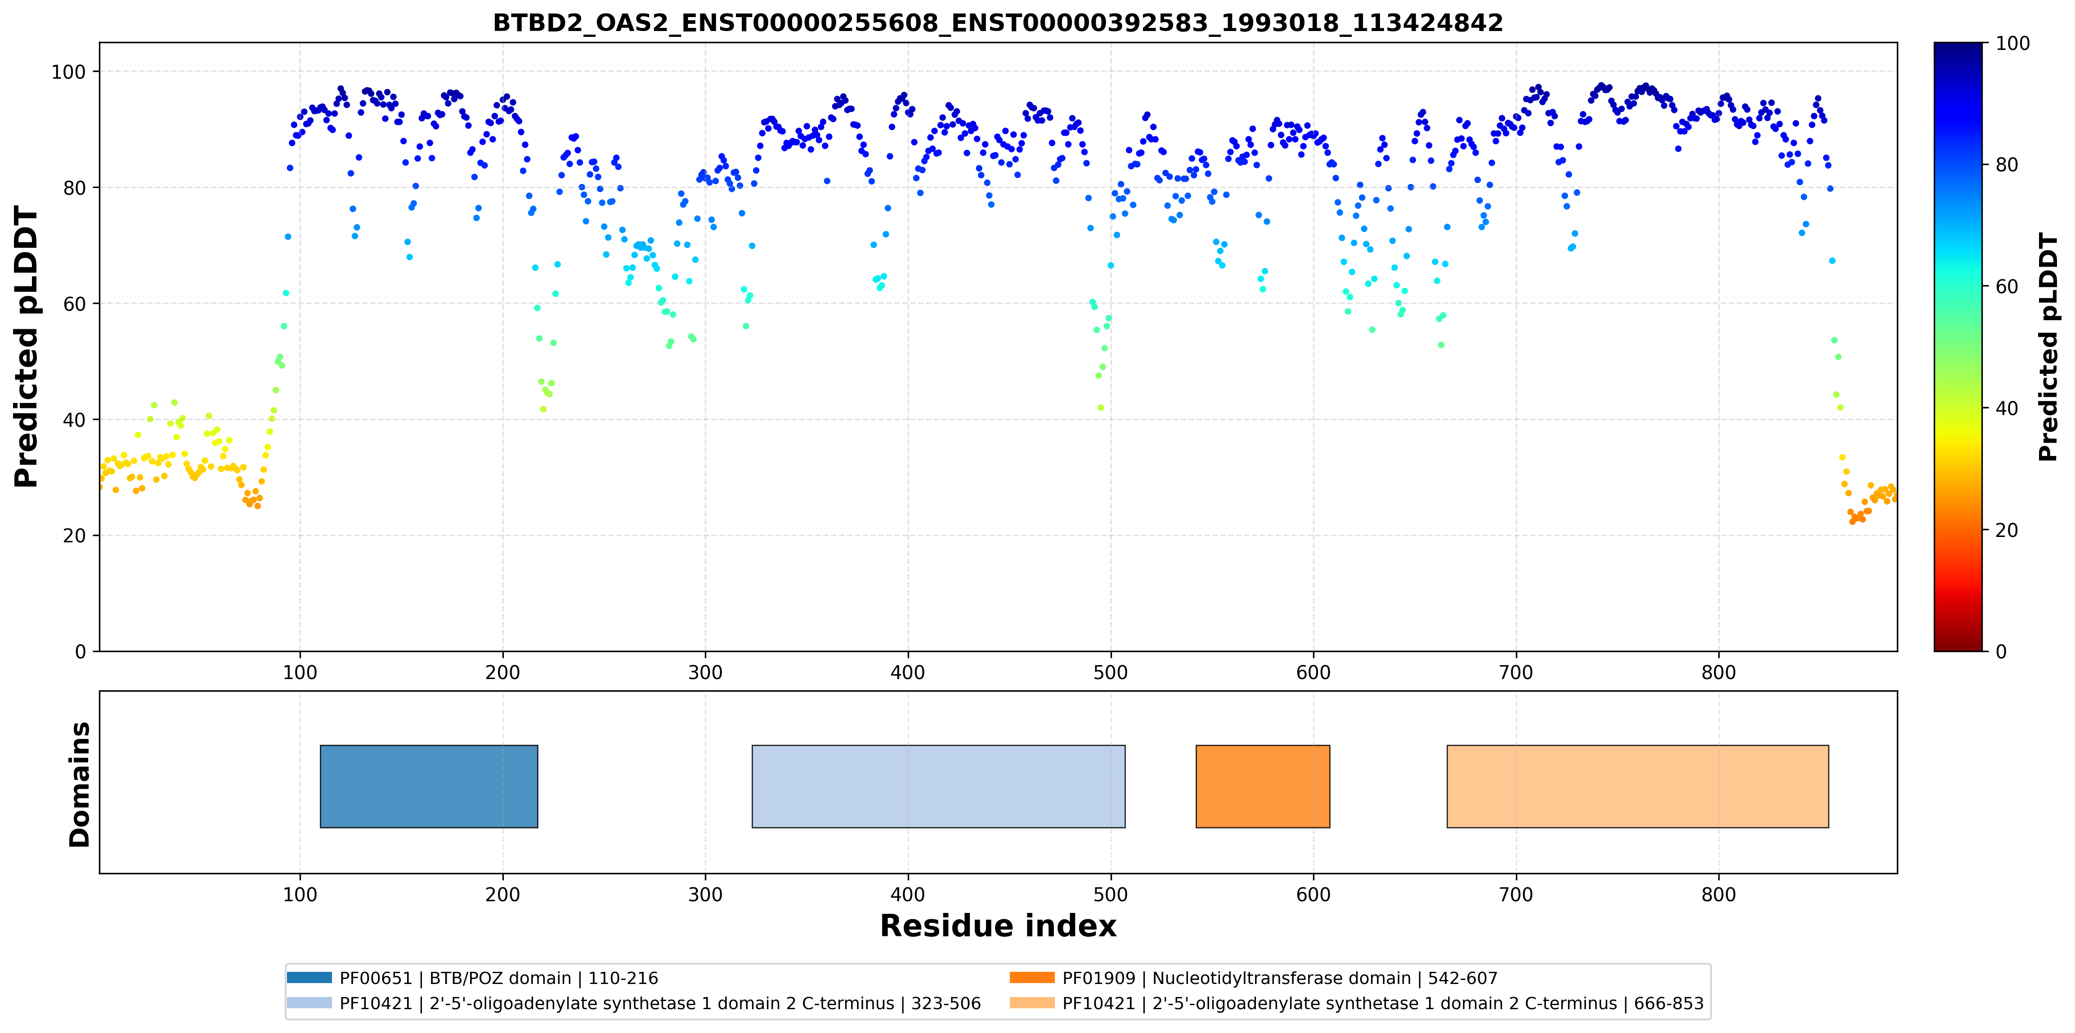2075x1033 pixels.
Task: Click the light blue 323-506 domain bar
Action: 938,786
